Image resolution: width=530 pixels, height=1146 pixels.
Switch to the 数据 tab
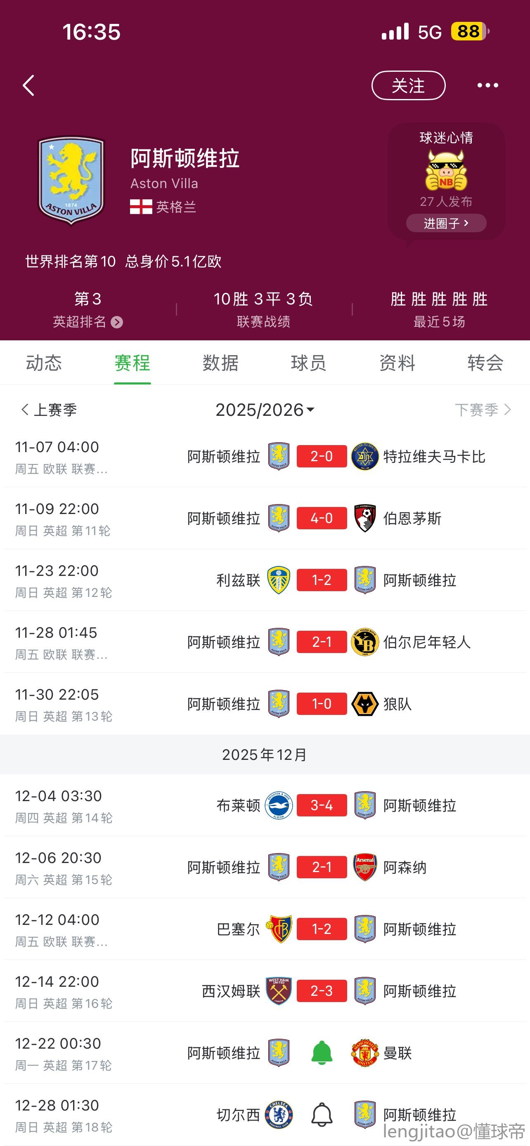tap(220, 363)
